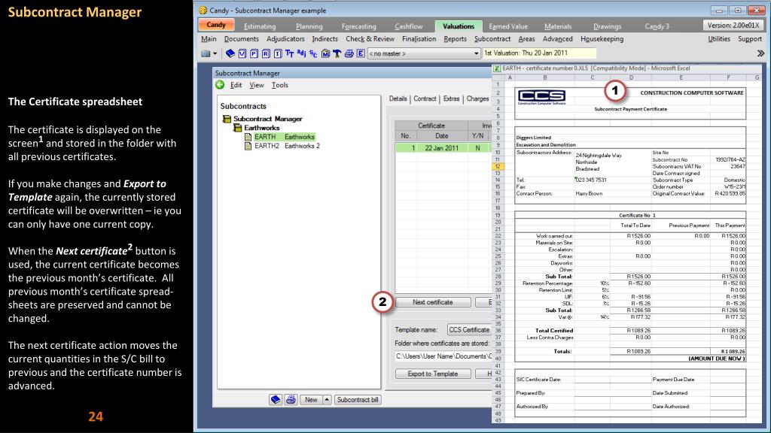Screen dimensions: 771x433
Task: Click the printer button beside New
Action: (x=291, y=400)
